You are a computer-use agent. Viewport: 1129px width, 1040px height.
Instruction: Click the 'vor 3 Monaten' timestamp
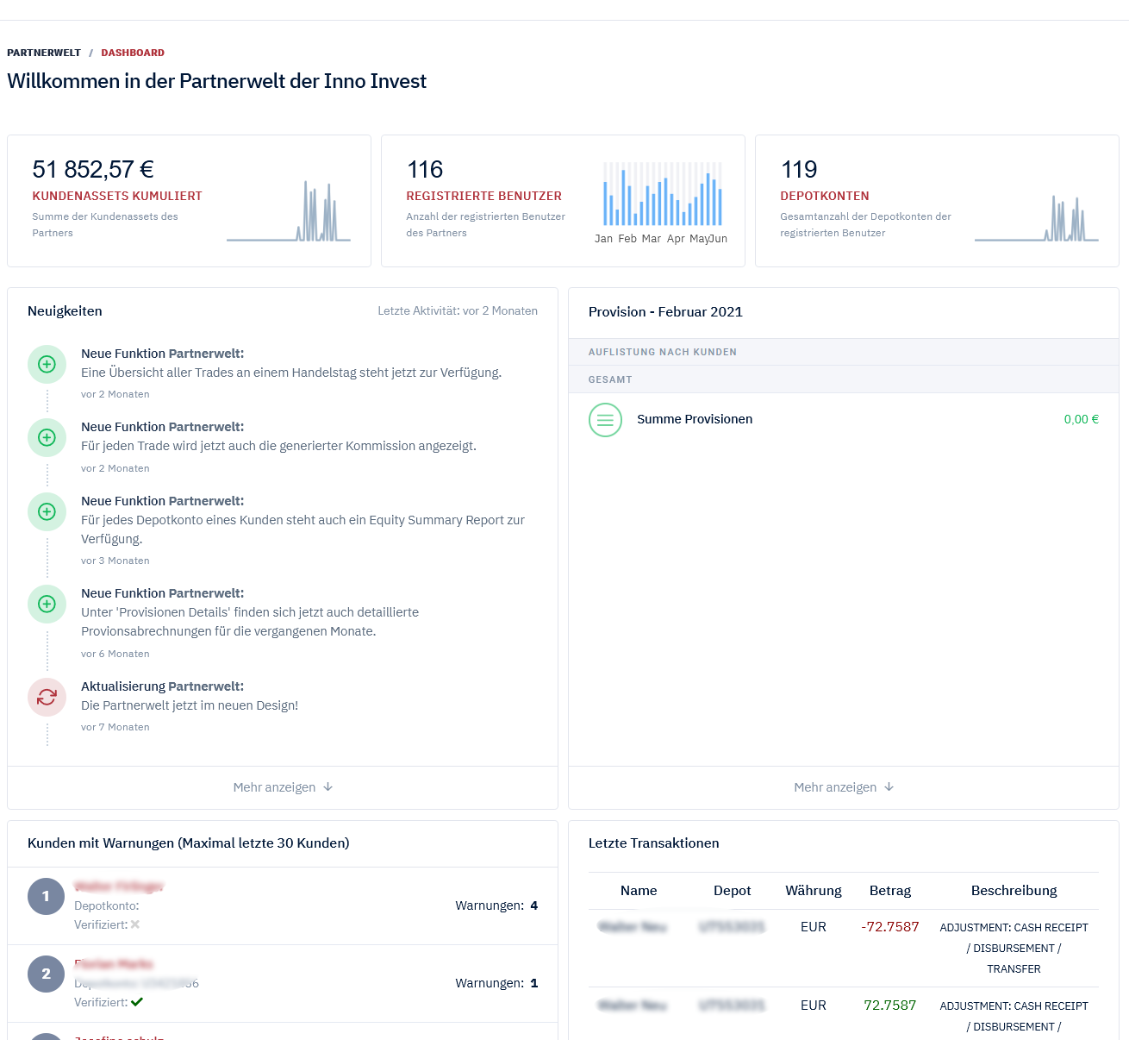click(x=115, y=561)
